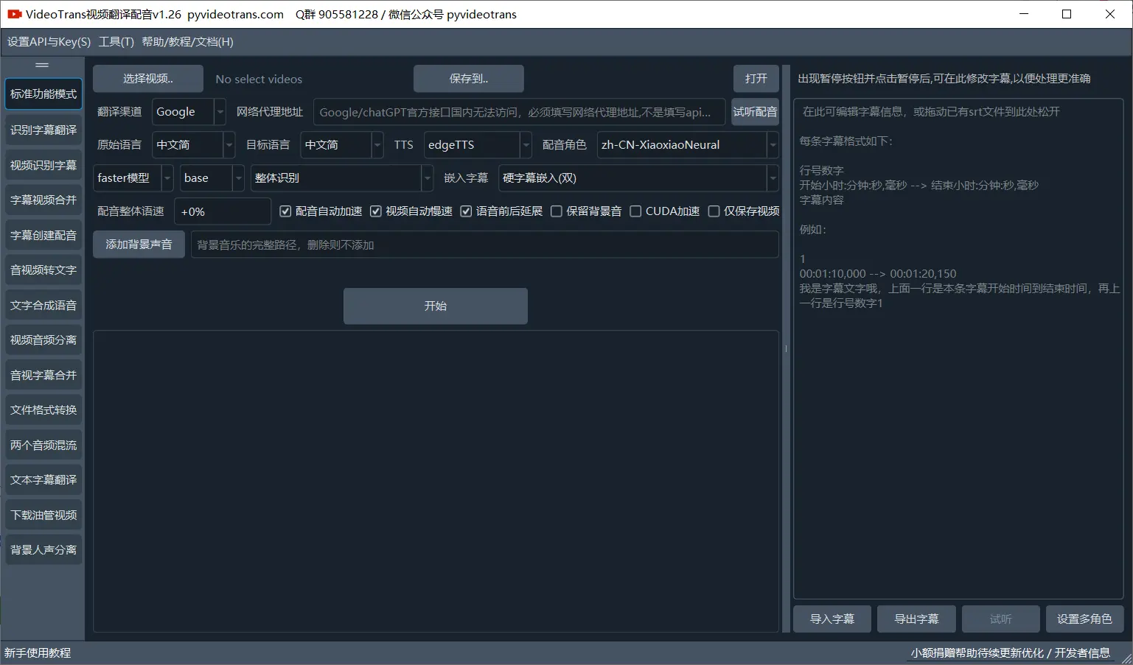Open 音视频转文字 tool
1133x665 pixels.
click(x=43, y=270)
